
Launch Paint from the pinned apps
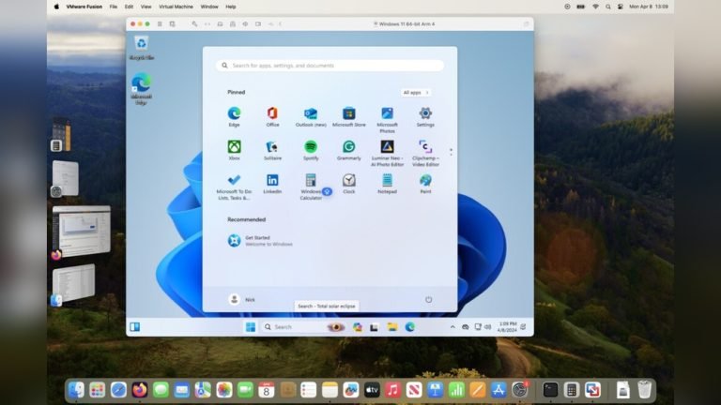tap(425, 183)
